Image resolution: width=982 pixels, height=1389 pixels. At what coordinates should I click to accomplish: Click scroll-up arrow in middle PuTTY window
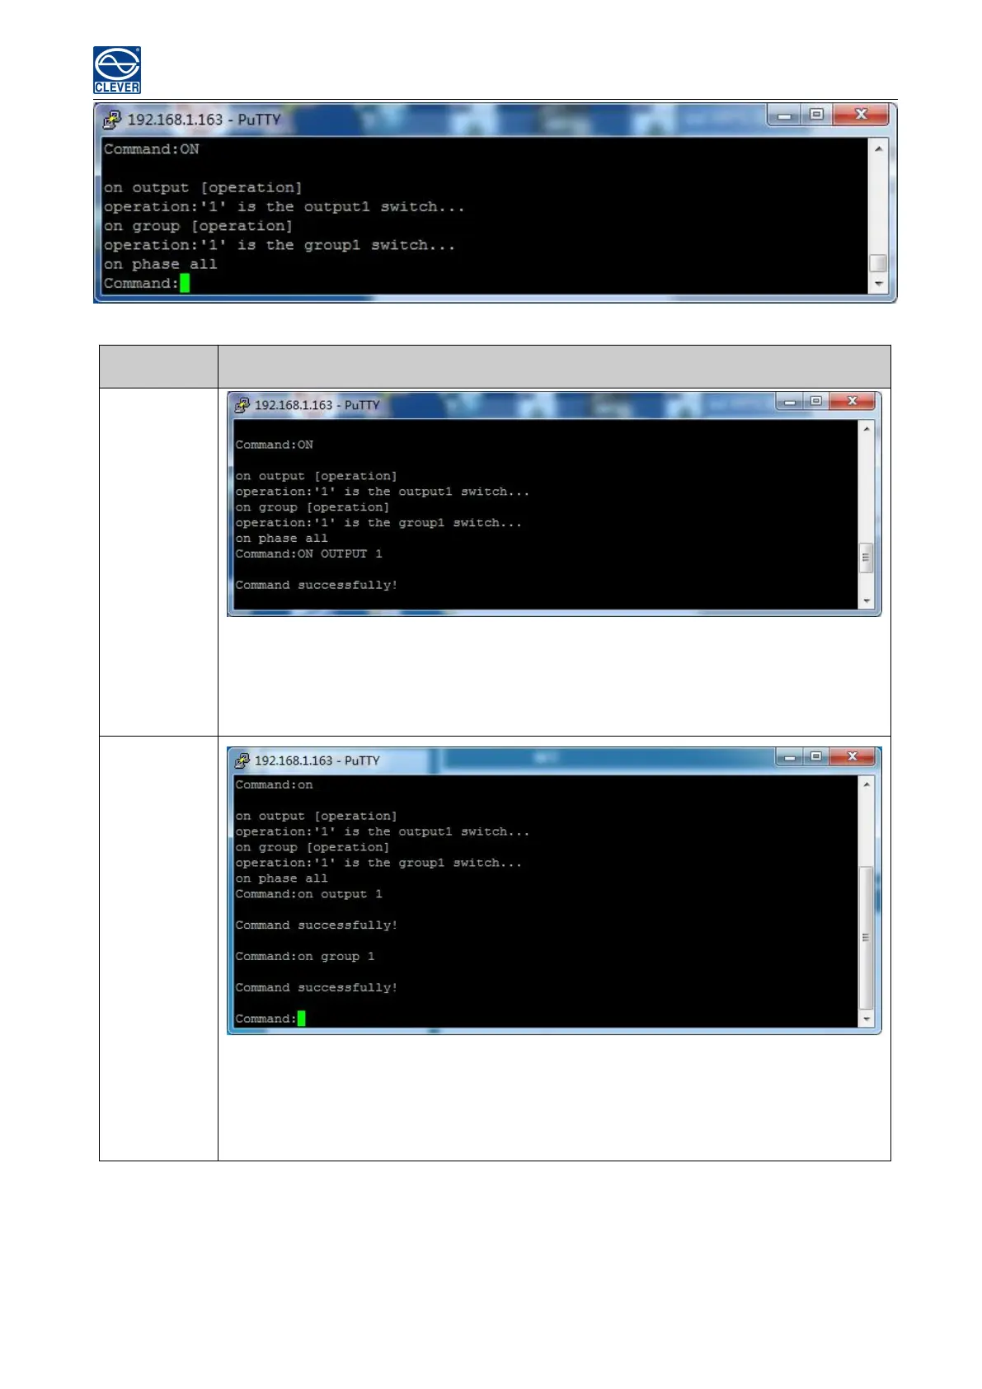point(866,429)
